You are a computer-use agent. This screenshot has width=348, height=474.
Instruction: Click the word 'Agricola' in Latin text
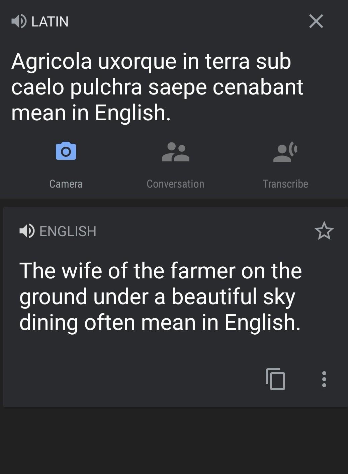tap(52, 62)
